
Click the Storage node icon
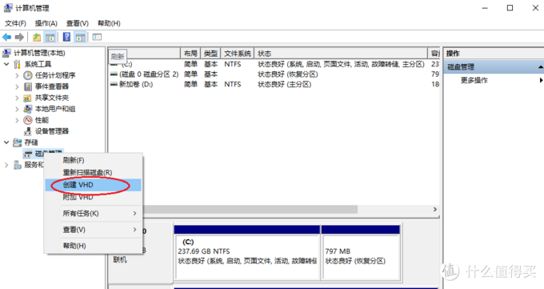click(x=17, y=142)
